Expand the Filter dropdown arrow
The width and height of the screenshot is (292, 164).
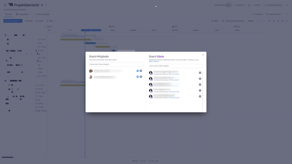(55, 21)
